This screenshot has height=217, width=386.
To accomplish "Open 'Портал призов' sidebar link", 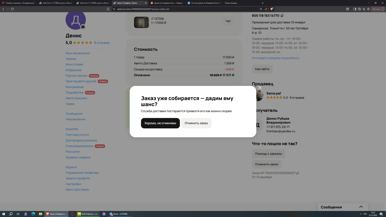I will point(76,76).
